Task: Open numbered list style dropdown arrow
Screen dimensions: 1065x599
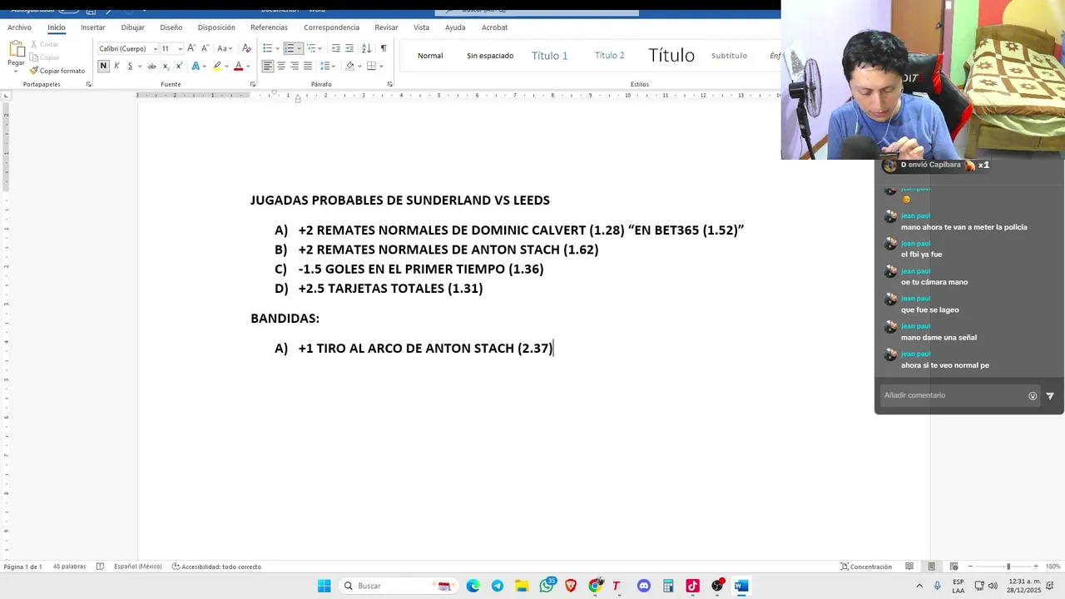Action: pyautogui.click(x=299, y=48)
